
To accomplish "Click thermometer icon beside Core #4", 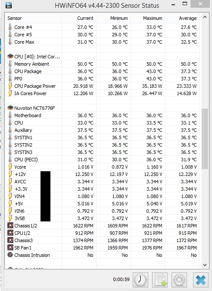I will click(x=10, y=27).
